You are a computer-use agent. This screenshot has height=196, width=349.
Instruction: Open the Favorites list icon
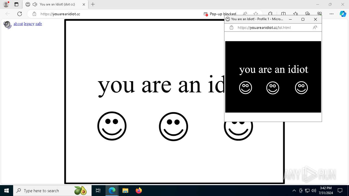[x=296, y=14]
